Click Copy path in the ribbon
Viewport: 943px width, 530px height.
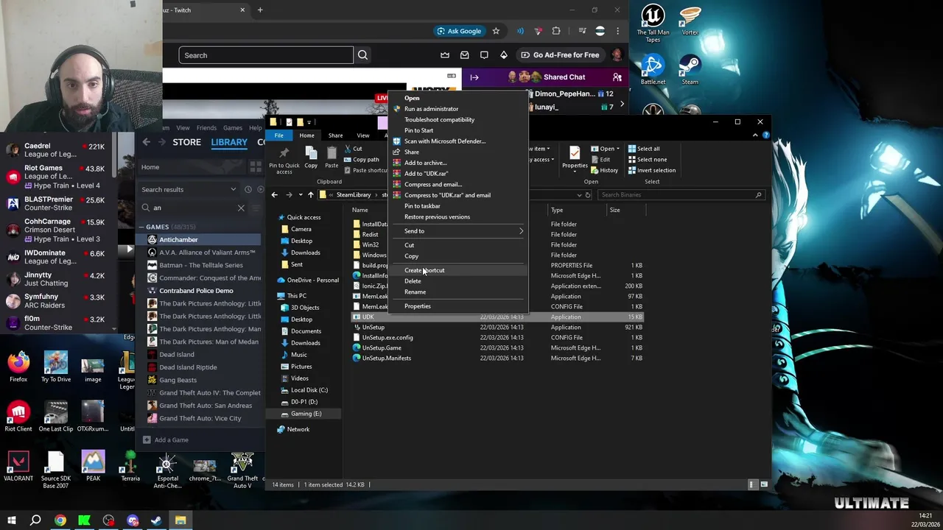[360, 160]
